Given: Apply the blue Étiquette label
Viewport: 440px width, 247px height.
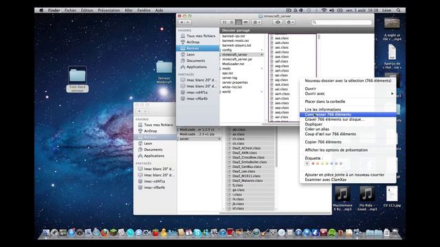Looking at the screenshot, I should pyautogui.click(x=331, y=163).
